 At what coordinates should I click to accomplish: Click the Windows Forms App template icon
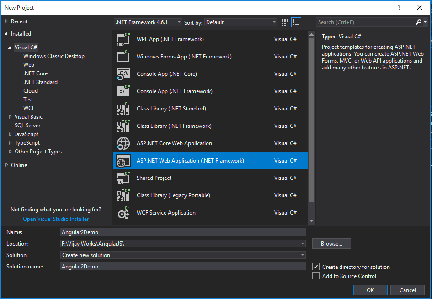click(123, 57)
